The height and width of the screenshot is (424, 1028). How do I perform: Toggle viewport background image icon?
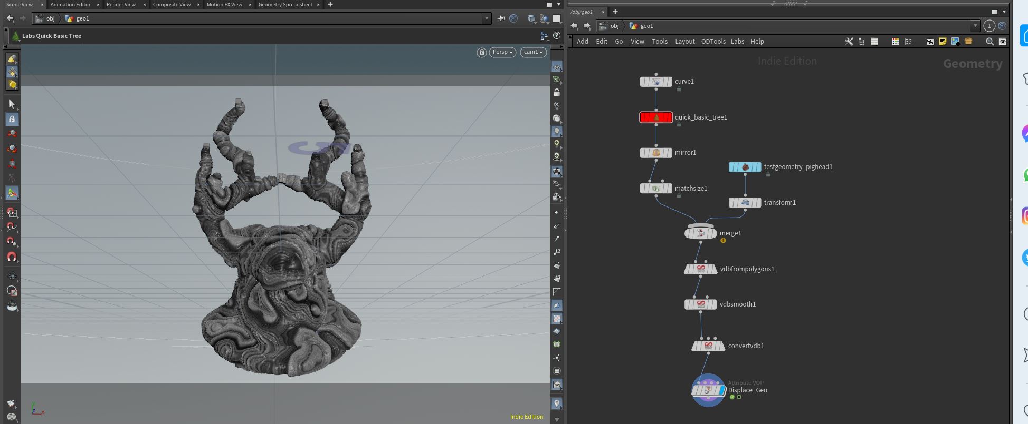pyautogui.click(x=557, y=385)
